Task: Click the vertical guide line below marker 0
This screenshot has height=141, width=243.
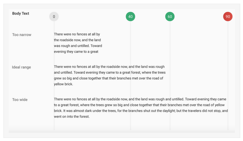Action: [54, 76]
